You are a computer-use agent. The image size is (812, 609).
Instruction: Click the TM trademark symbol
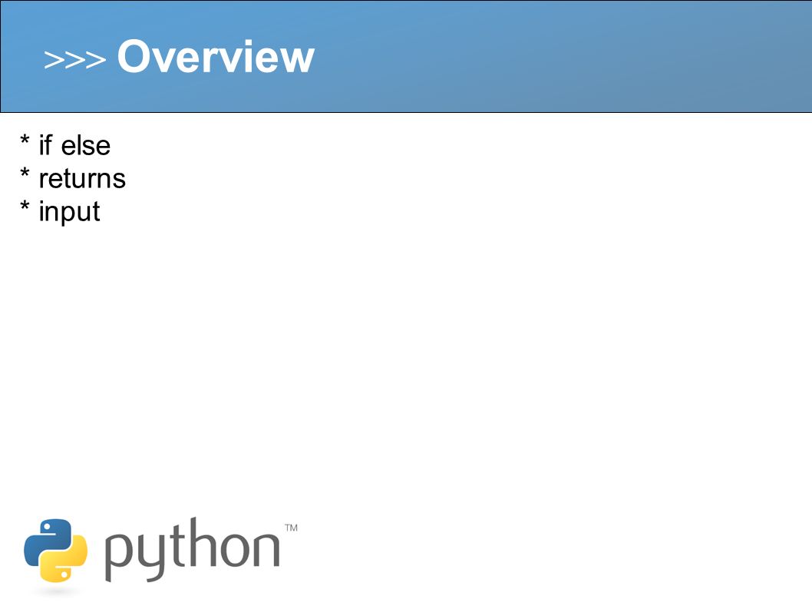[x=291, y=528]
